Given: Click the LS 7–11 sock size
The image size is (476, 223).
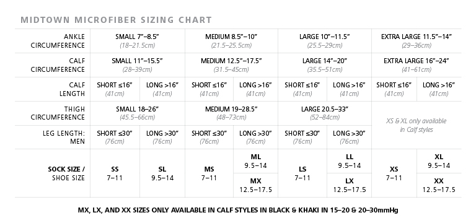Looking at the screenshot, I should click(x=302, y=173).
